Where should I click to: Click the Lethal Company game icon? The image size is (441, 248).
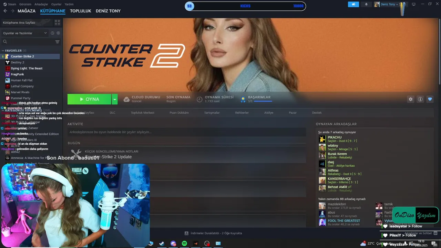[8, 86]
